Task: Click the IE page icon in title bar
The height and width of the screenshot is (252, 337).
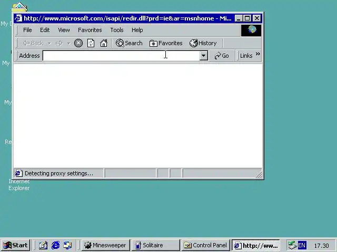Action: (19, 18)
